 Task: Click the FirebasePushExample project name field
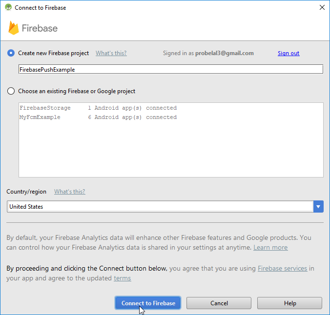171,69
